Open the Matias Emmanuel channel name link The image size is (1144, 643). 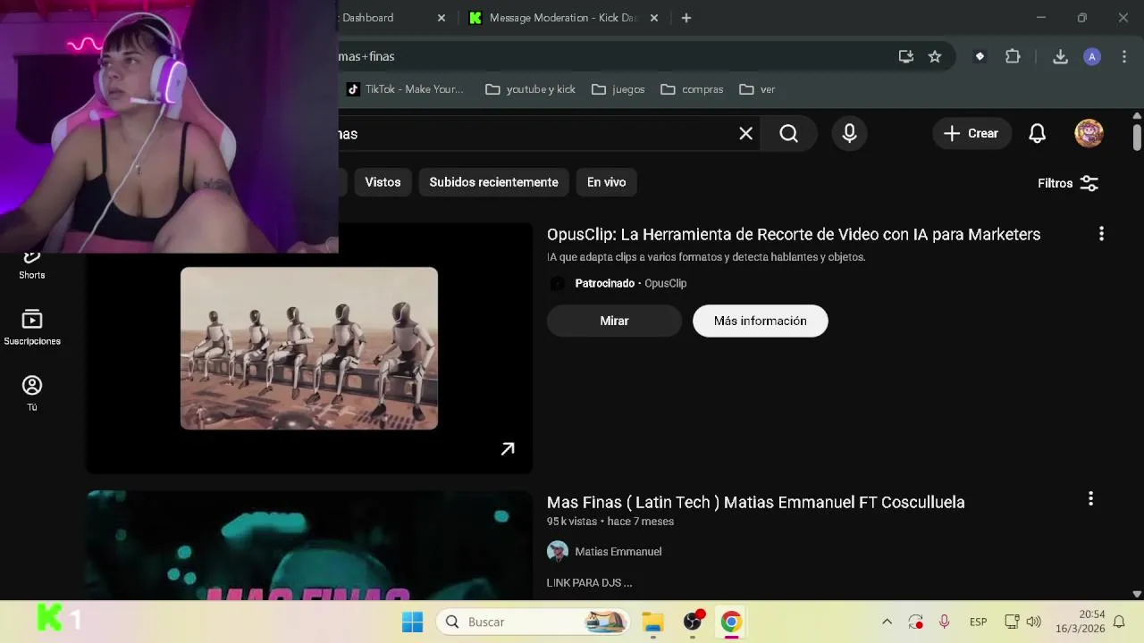(x=618, y=552)
